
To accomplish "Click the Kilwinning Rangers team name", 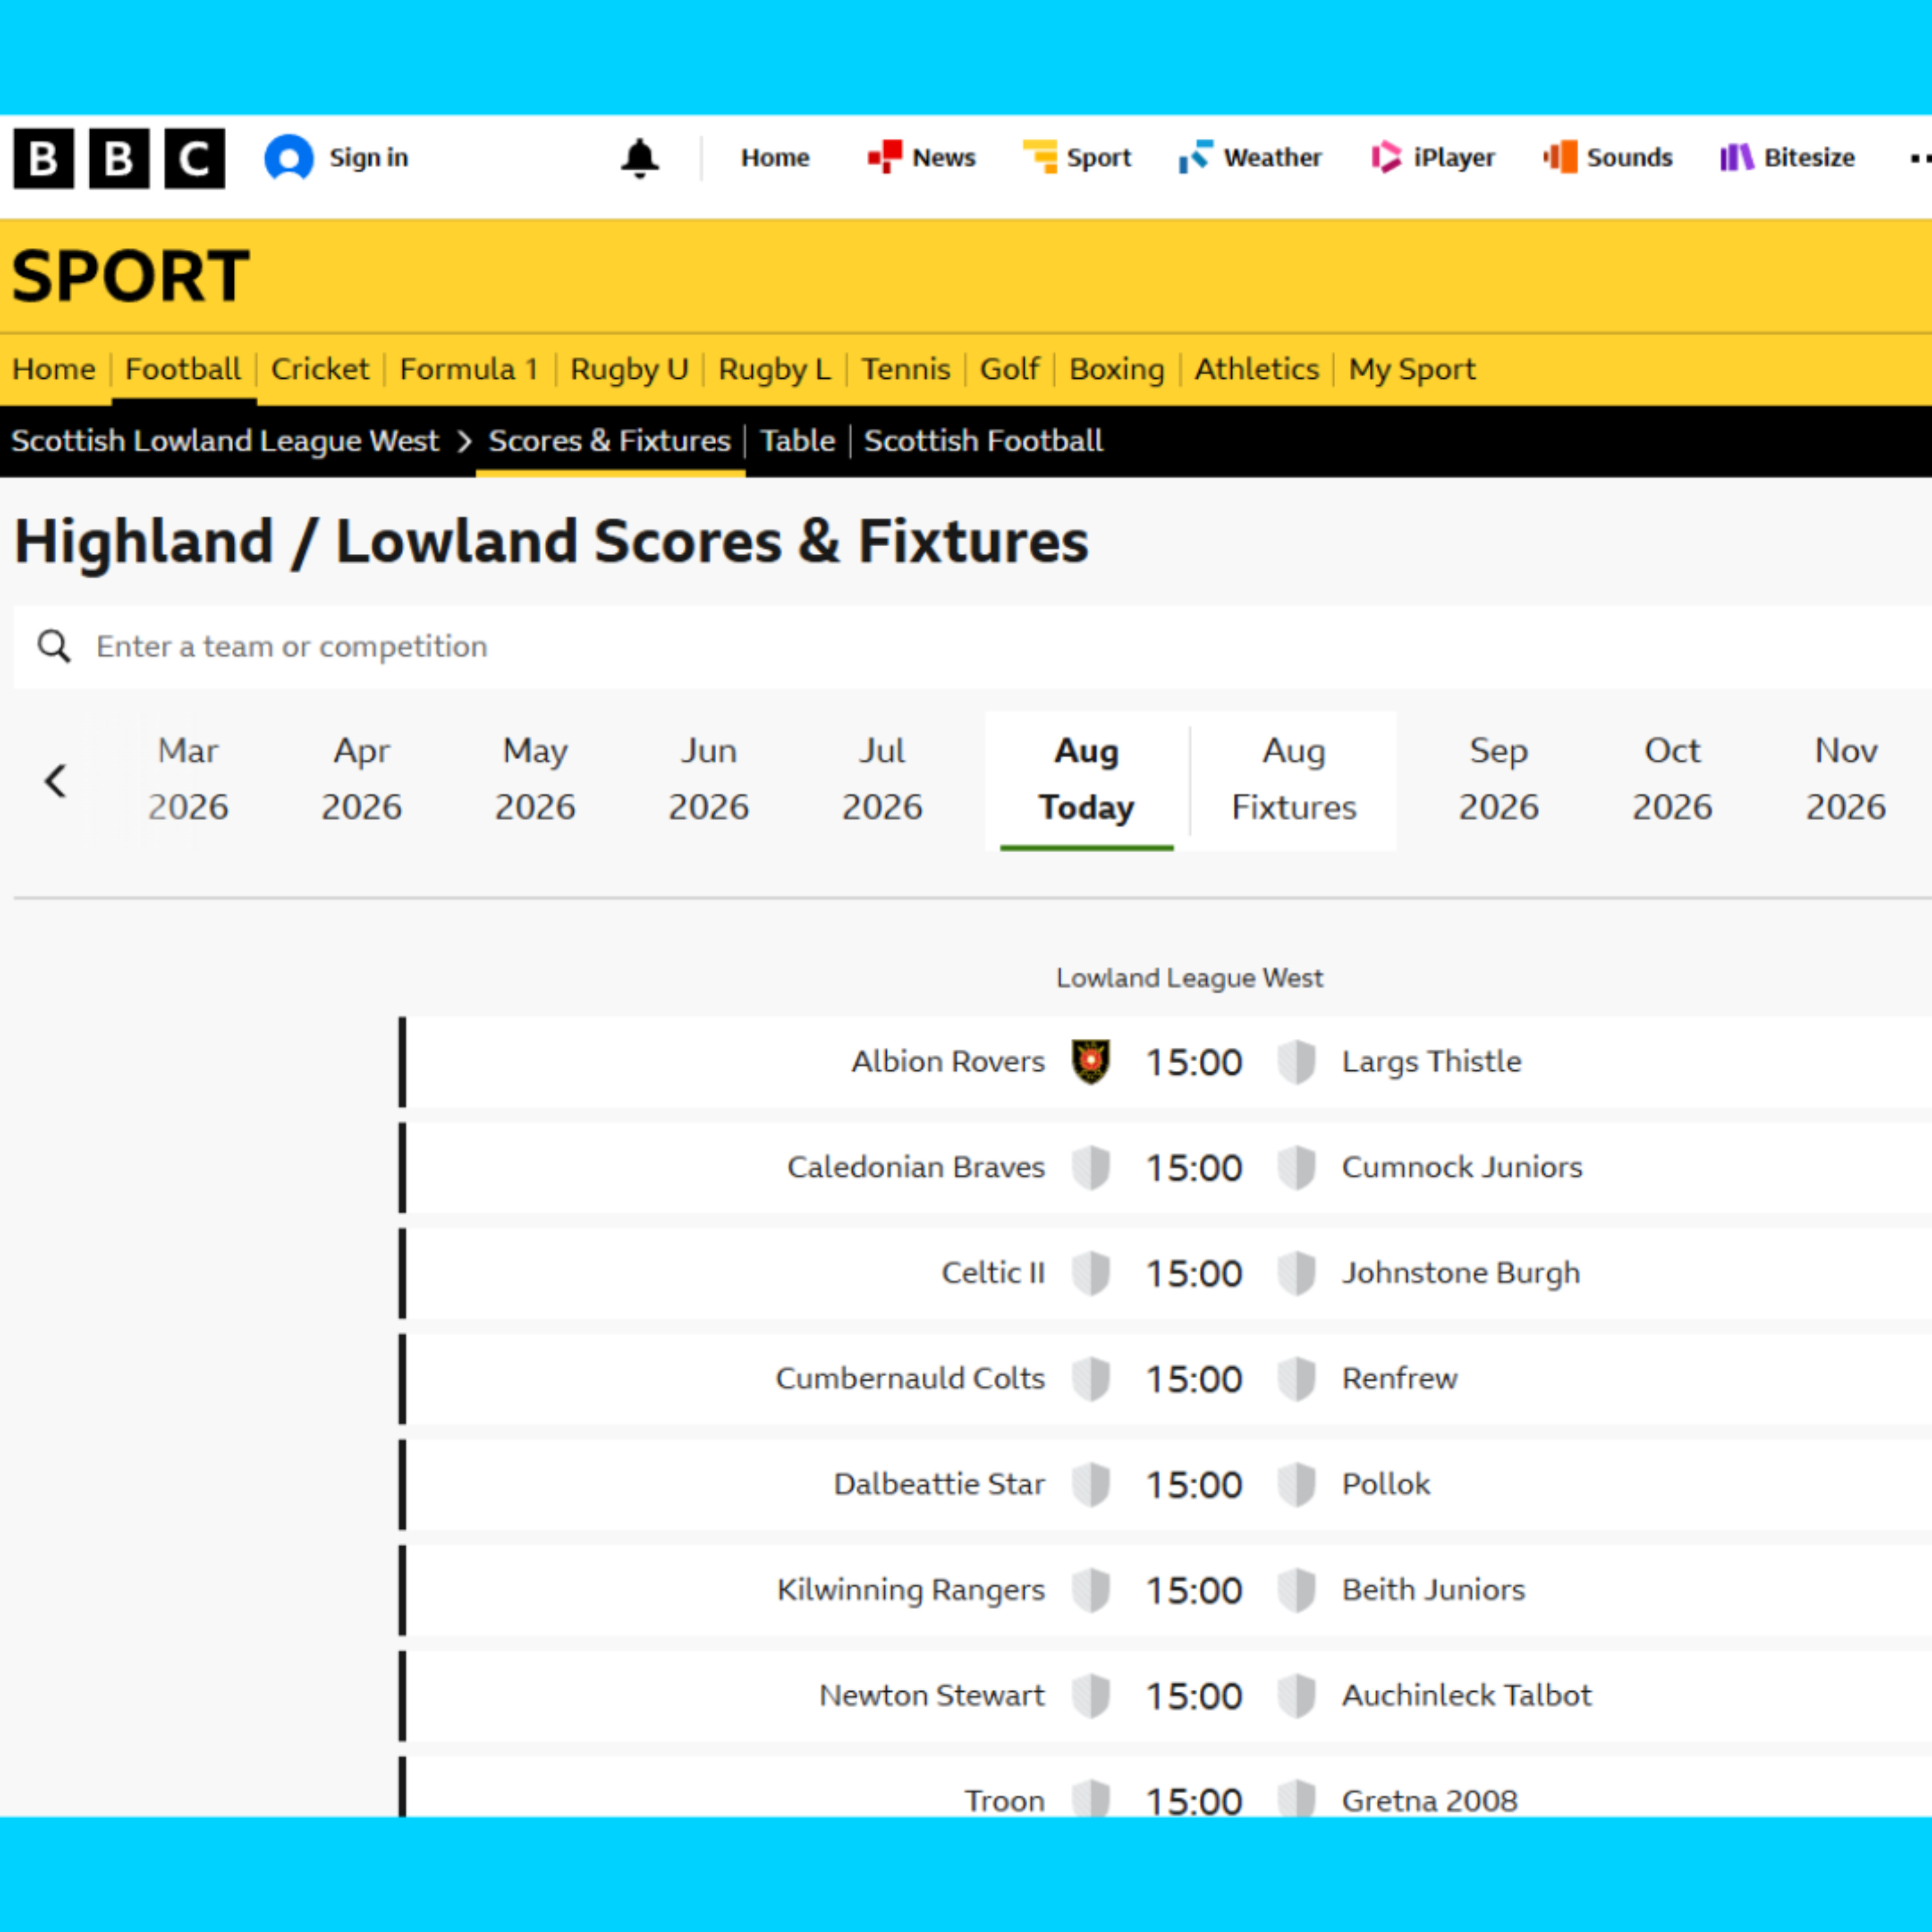I will (911, 1590).
